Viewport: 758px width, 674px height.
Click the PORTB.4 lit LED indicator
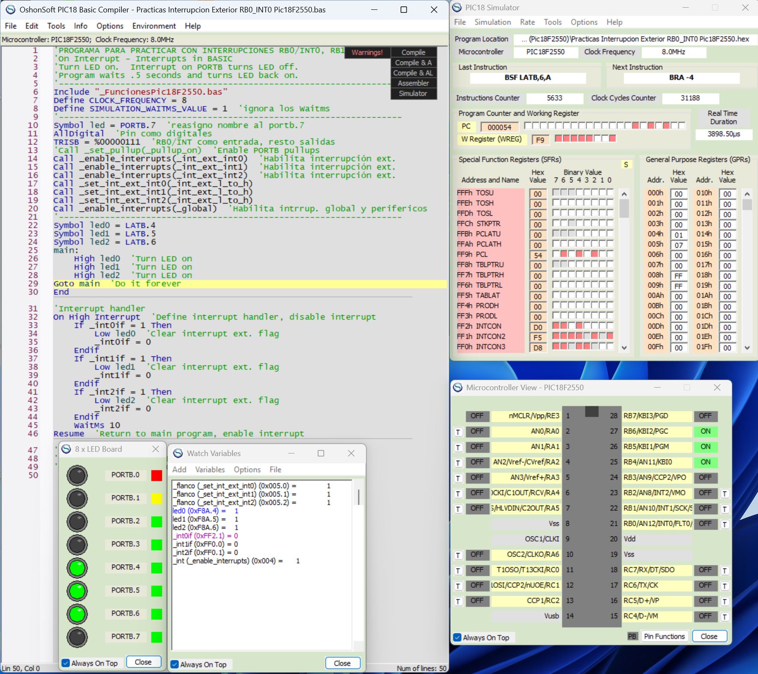point(77,568)
